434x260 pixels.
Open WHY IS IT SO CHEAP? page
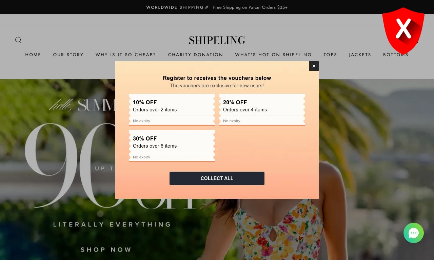coord(126,55)
